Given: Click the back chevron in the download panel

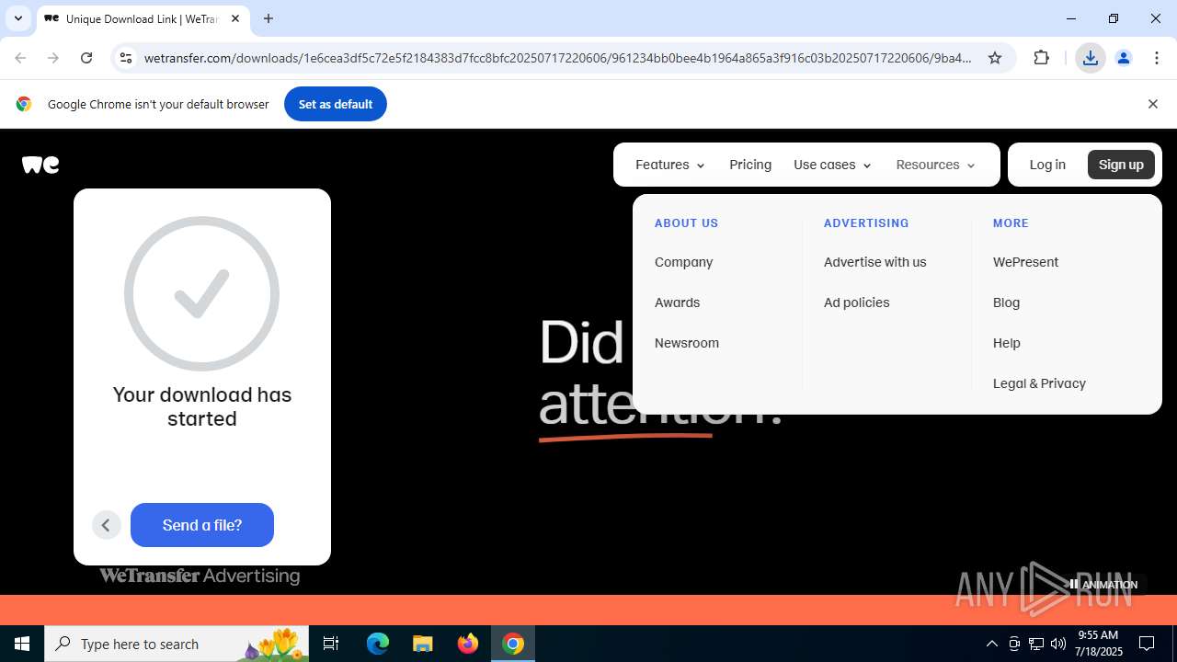Looking at the screenshot, I should (106, 525).
